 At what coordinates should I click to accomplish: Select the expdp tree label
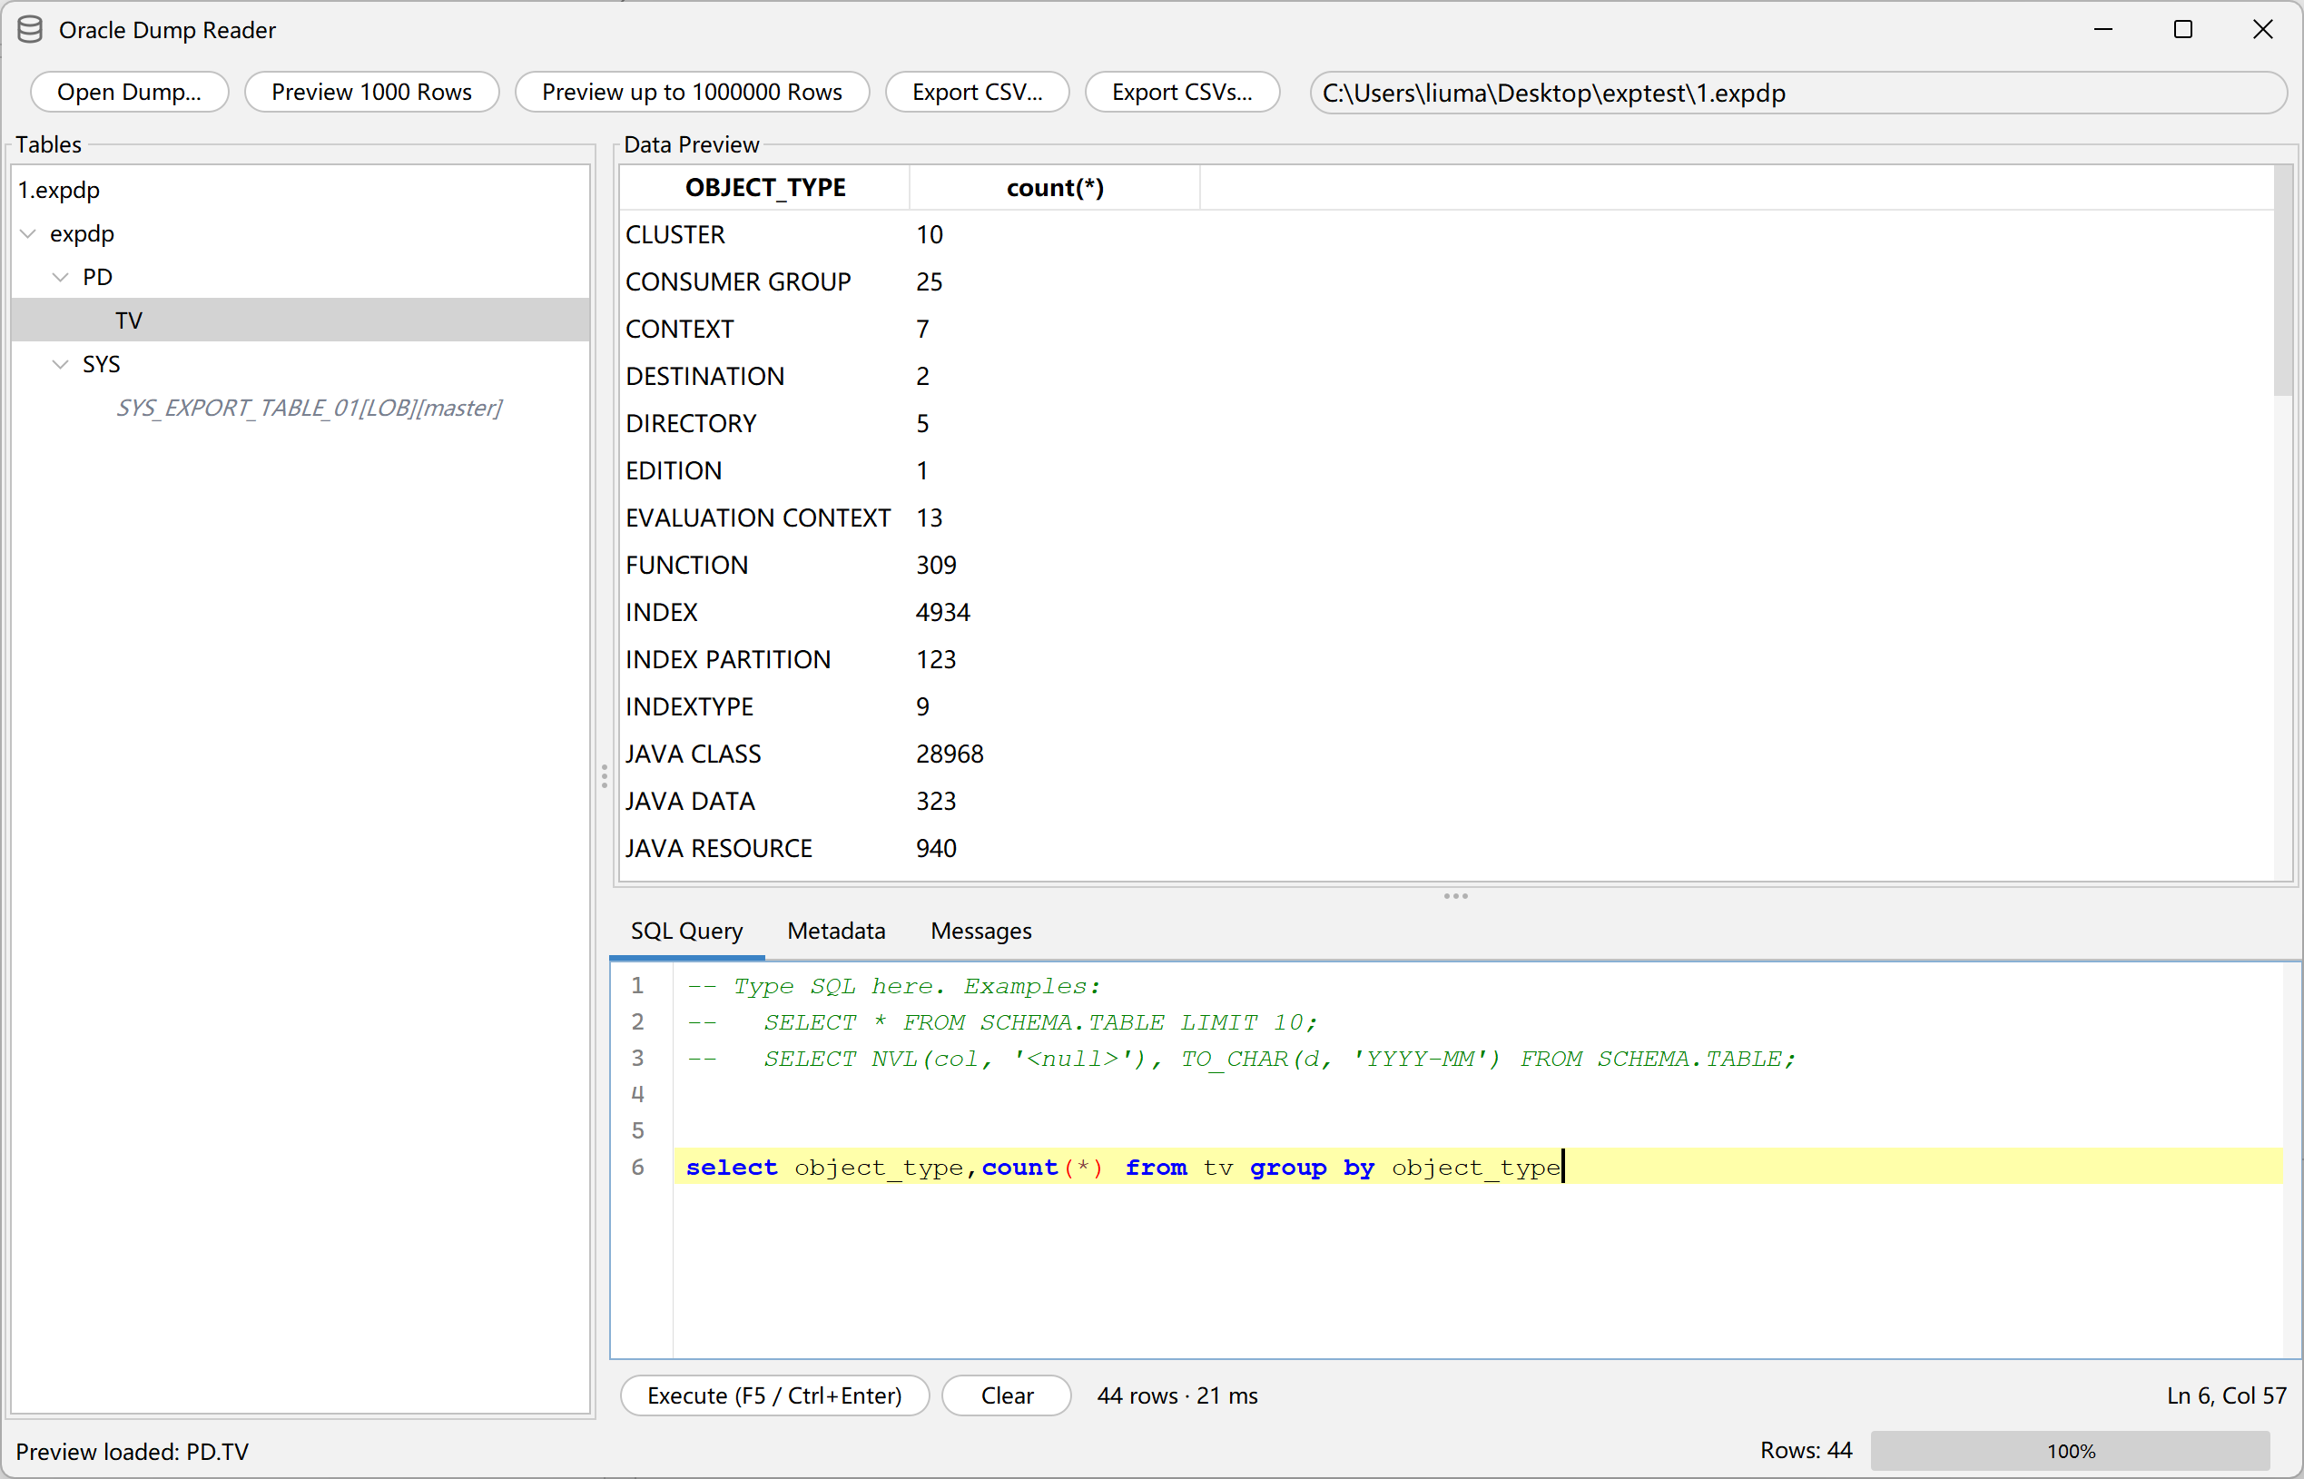82,234
